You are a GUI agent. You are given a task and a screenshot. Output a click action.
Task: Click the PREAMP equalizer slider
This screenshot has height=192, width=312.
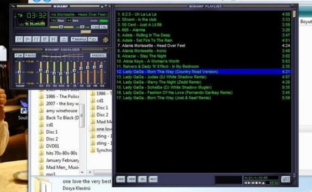click(x=20, y=72)
